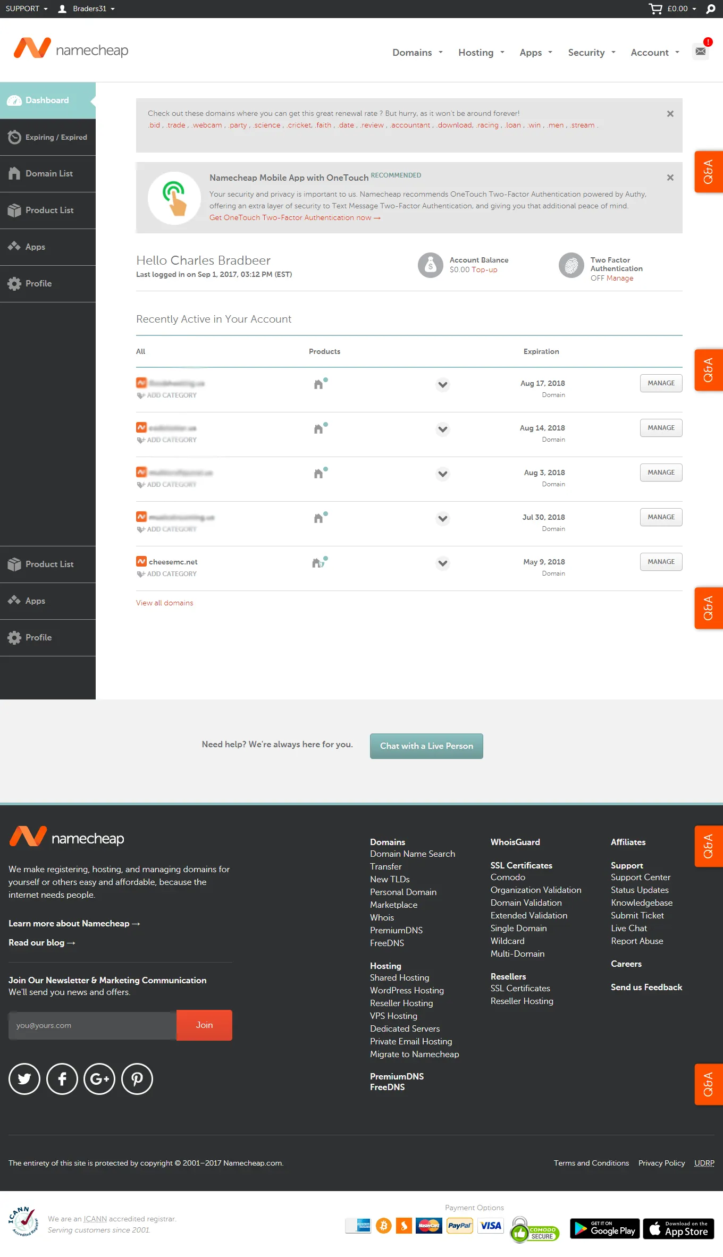Image resolution: width=723 pixels, height=1257 pixels.
Task: Click Manage under Two Factor Authentication
Action: tap(620, 278)
